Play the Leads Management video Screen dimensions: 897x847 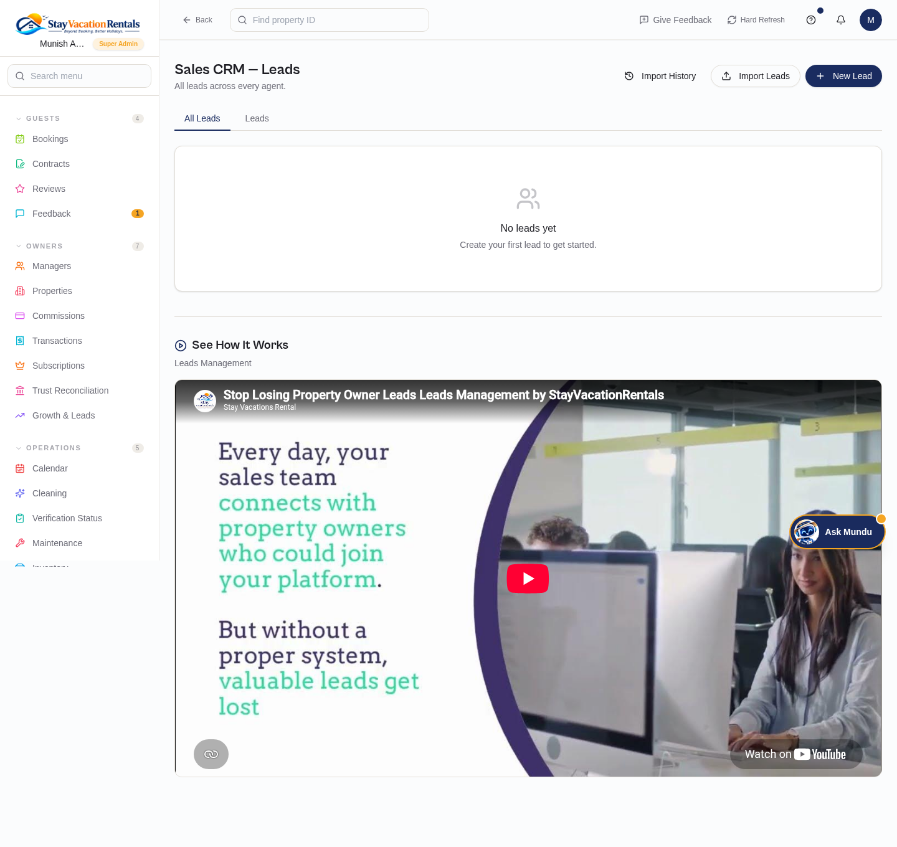click(x=528, y=579)
